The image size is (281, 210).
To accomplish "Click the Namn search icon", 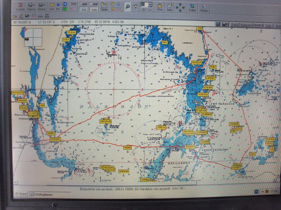I will pos(204,7).
